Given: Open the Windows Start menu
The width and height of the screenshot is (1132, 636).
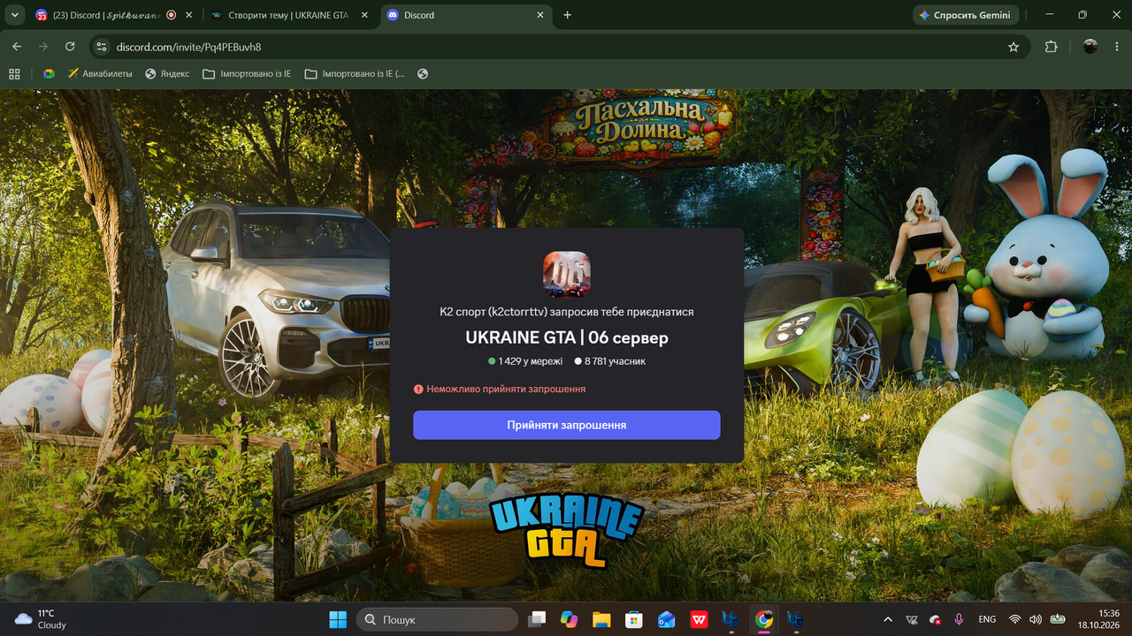Looking at the screenshot, I should pyautogui.click(x=338, y=619).
